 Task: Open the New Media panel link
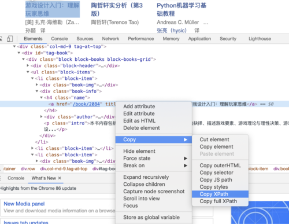(x=24, y=204)
